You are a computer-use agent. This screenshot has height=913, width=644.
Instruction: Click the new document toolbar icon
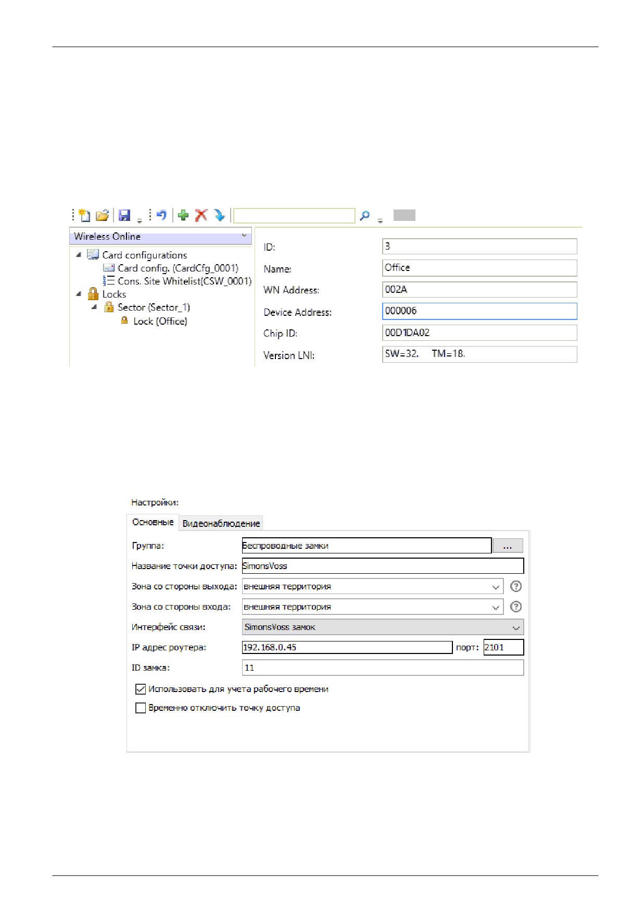click(84, 215)
